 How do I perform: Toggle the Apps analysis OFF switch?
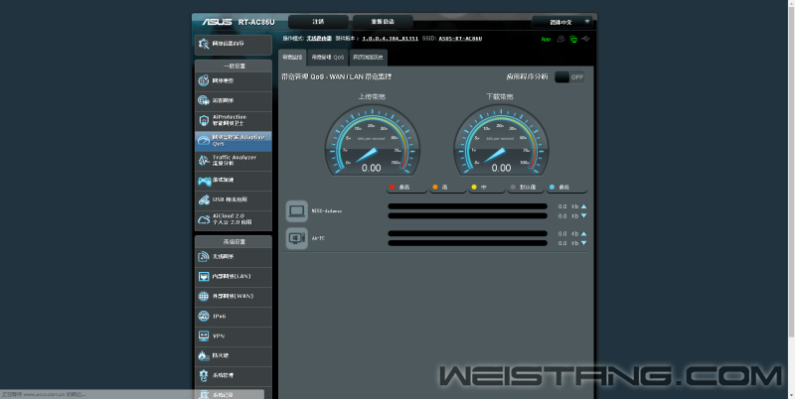click(569, 77)
